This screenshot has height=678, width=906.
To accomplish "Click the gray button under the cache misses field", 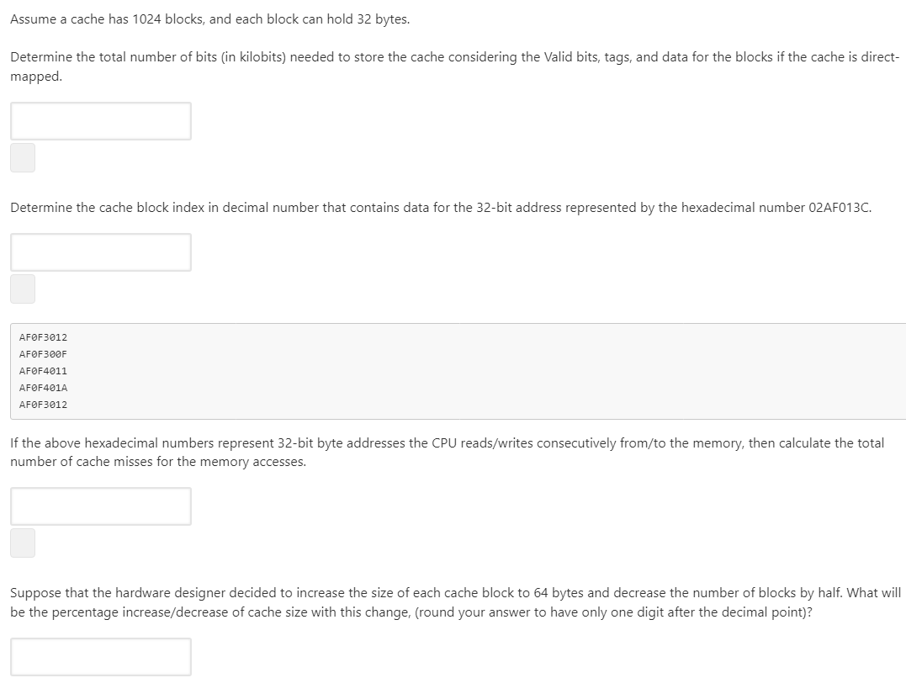I will coord(22,543).
